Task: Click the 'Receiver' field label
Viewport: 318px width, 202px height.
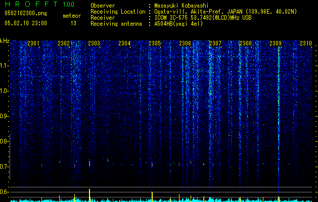Action: click(x=103, y=18)
